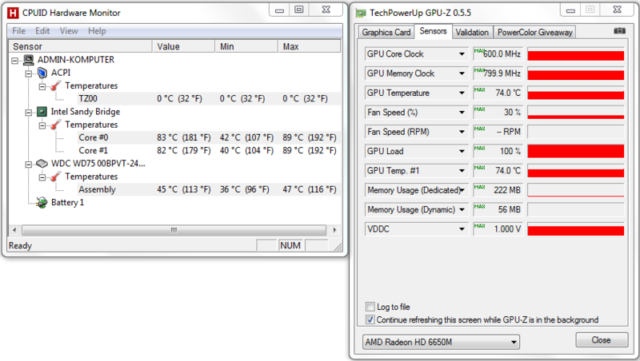Viewport: 640px width, 361px height.
Task: Click the GPU Load graph bar
Action: (x=575, y=151)
